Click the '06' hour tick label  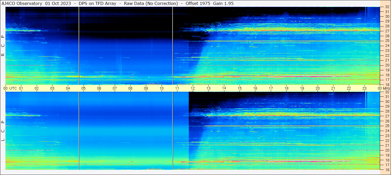[99, 88]
